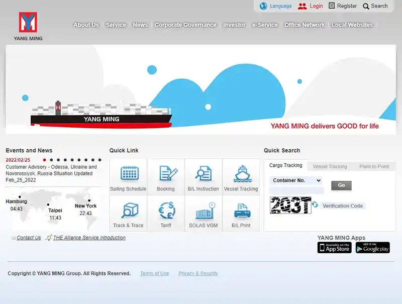
Task: Click the container number input field
Action: (296, 190)
